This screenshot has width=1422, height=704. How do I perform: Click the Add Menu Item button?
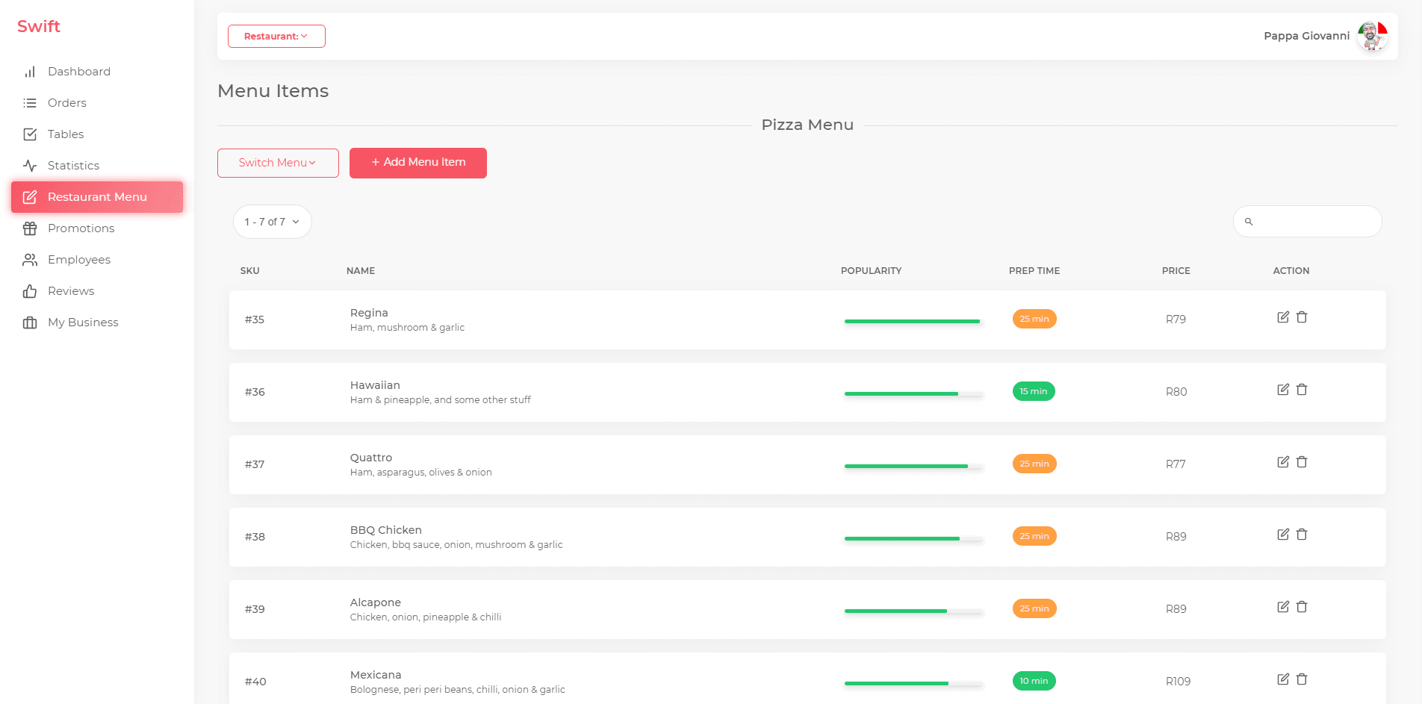(x=418, y=163)
